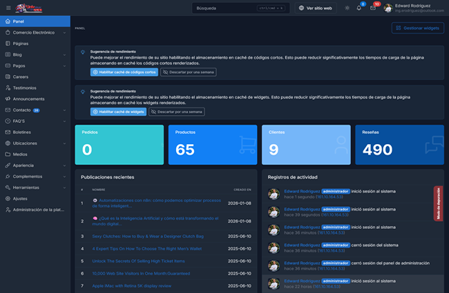Click the Medios folder icon
Image resolution: width=449 pixels, height=293 pixels.
(8, 154)
